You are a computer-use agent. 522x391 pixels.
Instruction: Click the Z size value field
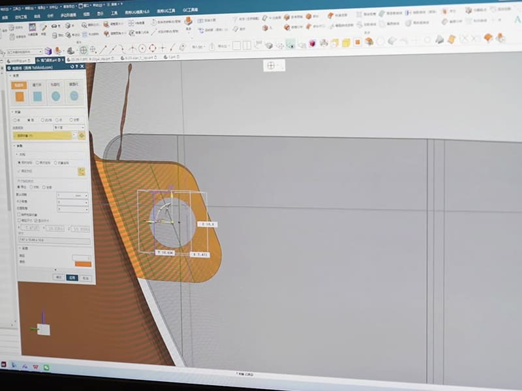[80, 229]
